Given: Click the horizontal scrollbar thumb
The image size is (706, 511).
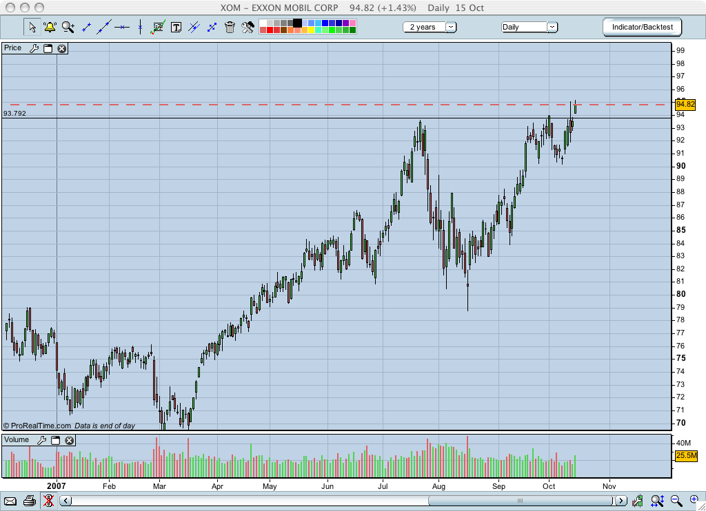Looking at the screenshot, I should click(520, 501).
